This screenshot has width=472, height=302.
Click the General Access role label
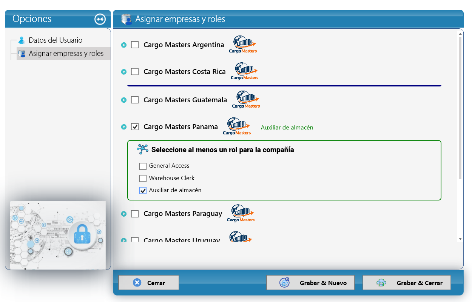click(x=169, y=166)
